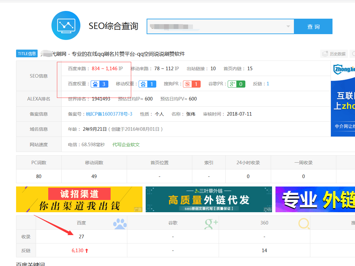Click the Sogou PR red badge
This screenshot has height=266, width=355.
point(192,84)
